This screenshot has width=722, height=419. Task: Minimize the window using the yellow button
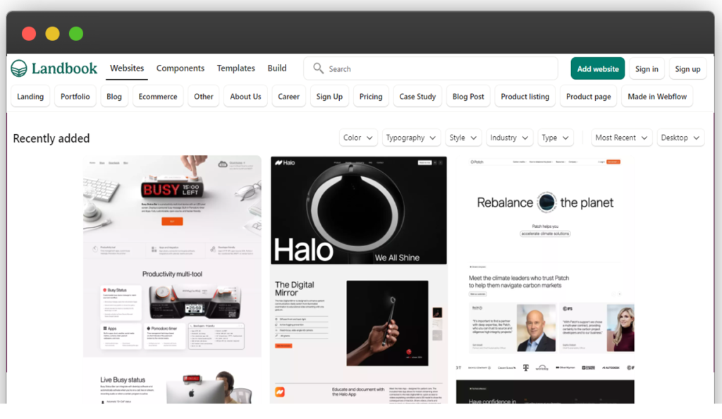[x=52, y=34]
